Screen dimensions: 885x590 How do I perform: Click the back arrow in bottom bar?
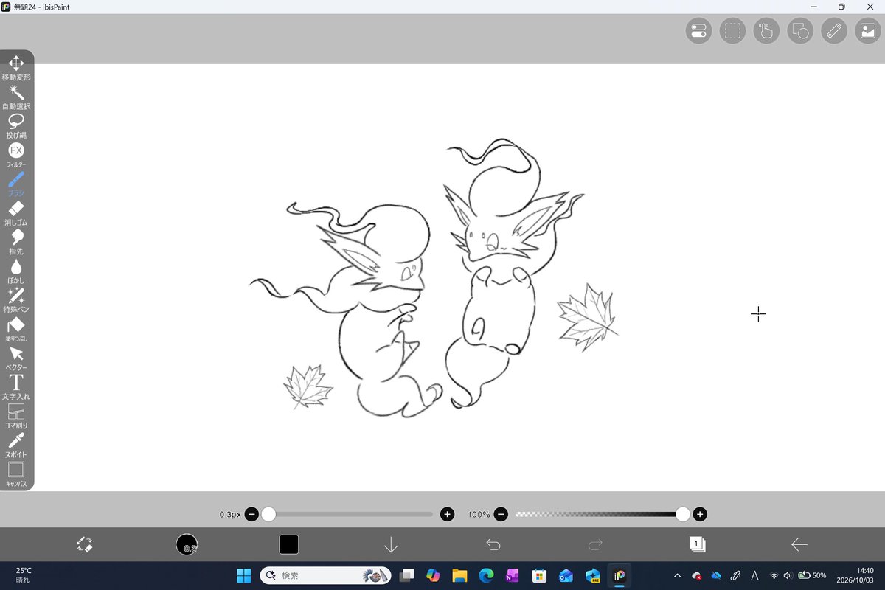(799, 545)
